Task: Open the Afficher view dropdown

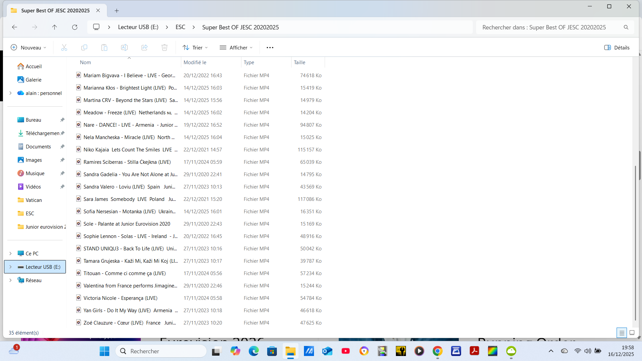Action: tap(236, 47)
